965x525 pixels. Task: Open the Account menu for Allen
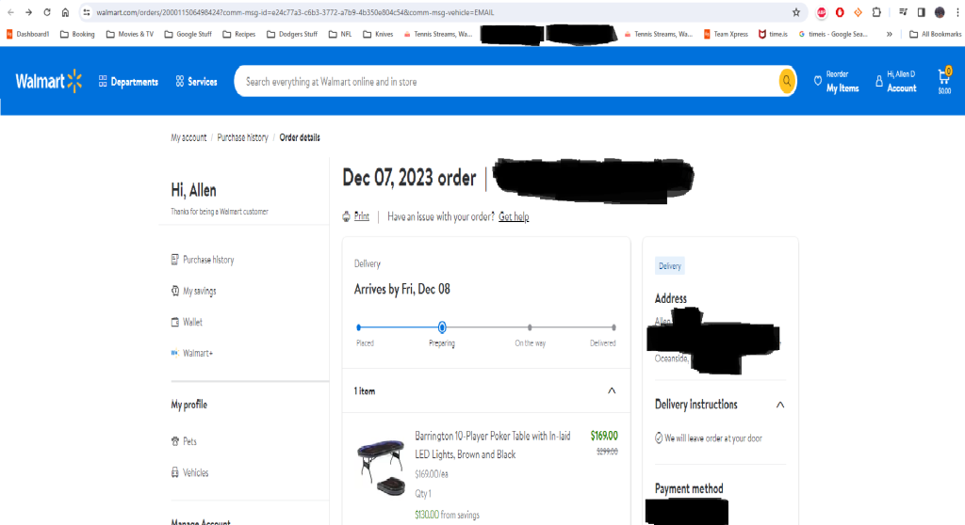(x=895, y=82)
